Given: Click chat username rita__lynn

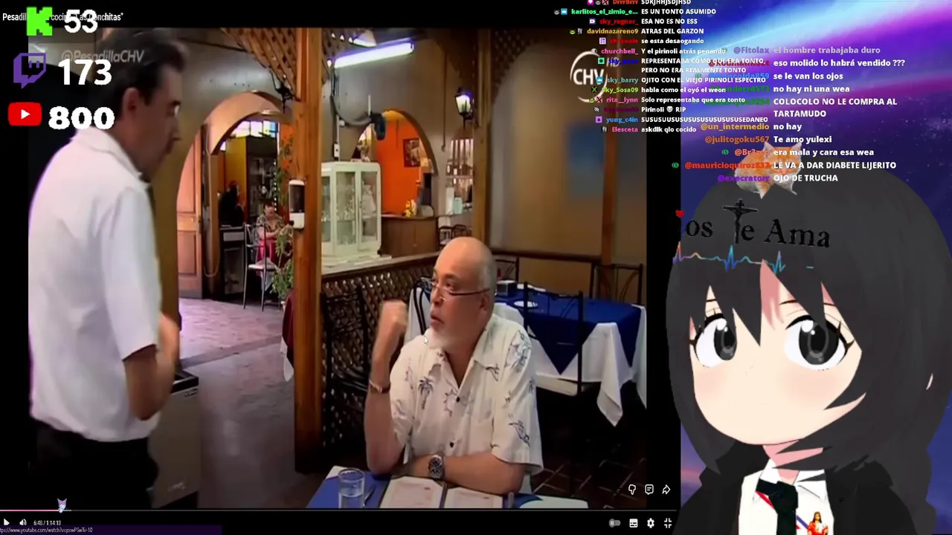Looking at the screenshot, I should coord(622,100).
